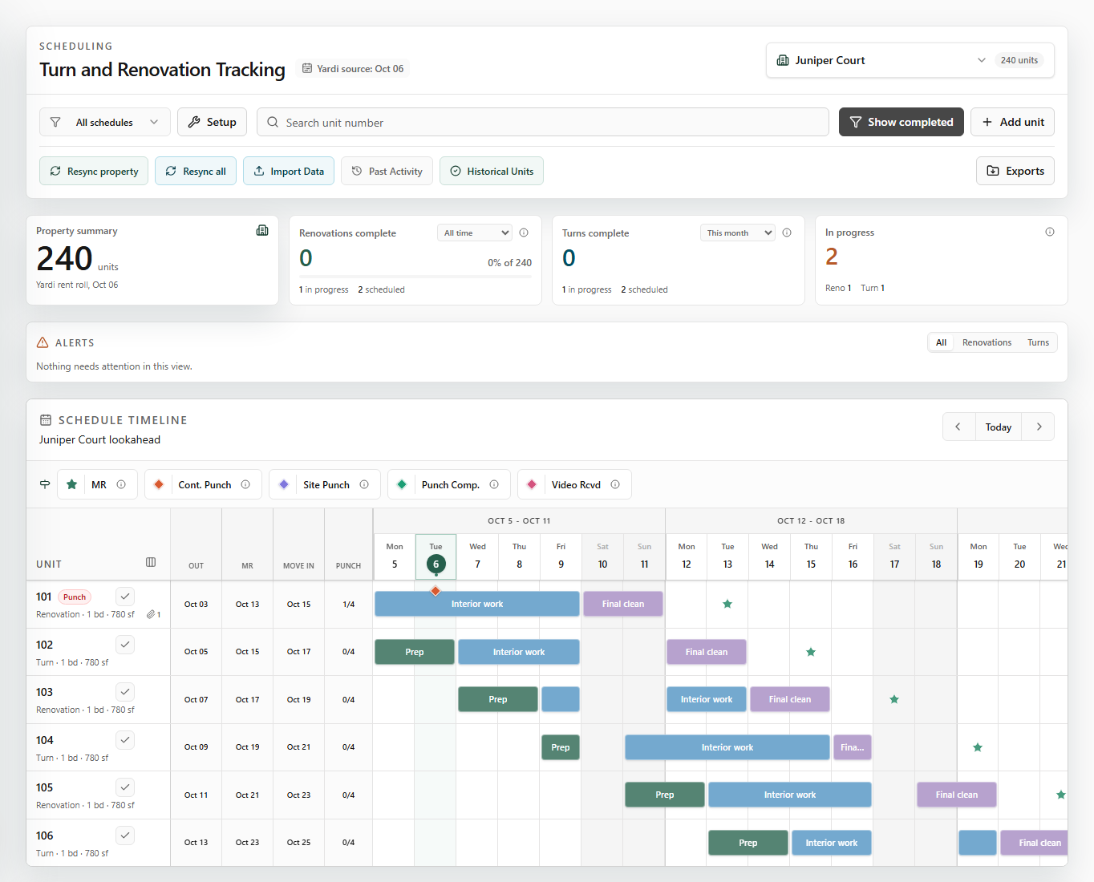
Task: Click the info icon in Renovations complete card
Action: [x=524, y=233]
